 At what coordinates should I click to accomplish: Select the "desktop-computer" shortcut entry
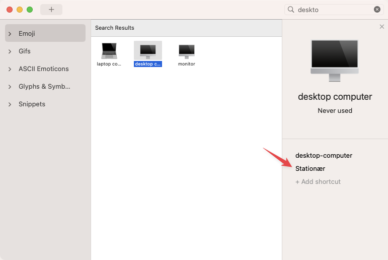(324, 156)
